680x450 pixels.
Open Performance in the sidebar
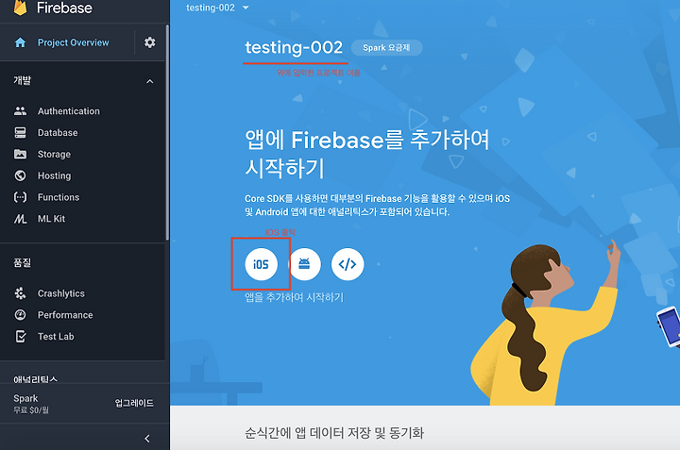pos(65,315)
